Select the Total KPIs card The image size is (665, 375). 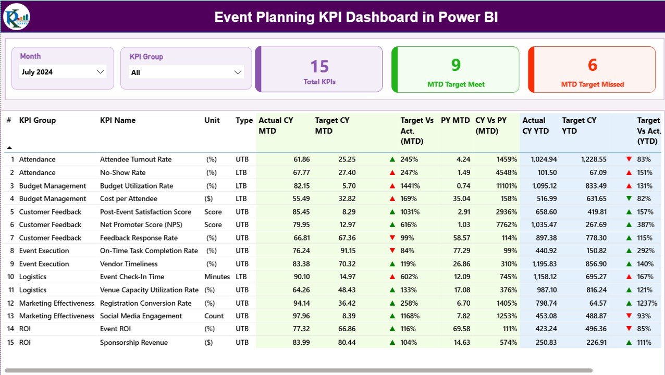coord(319,69)
